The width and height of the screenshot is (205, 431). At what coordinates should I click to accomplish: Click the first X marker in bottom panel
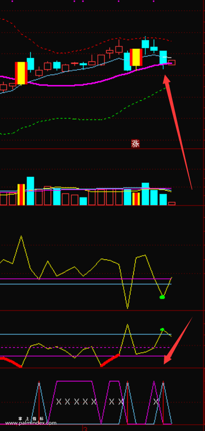click(x=59, y=401)
